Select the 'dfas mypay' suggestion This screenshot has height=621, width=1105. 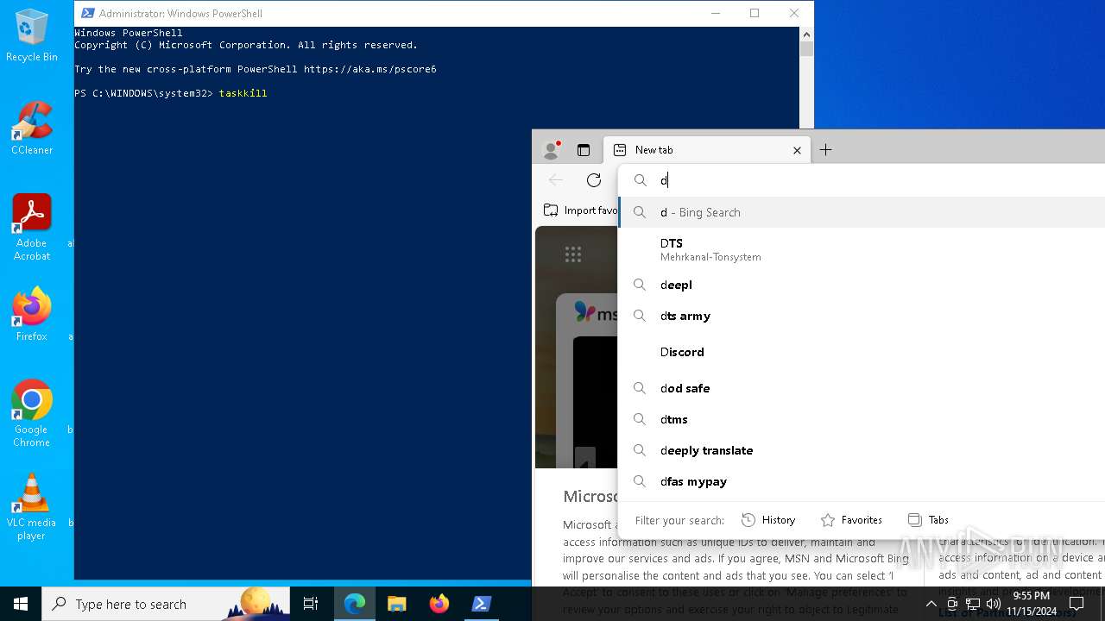[862, 481]
